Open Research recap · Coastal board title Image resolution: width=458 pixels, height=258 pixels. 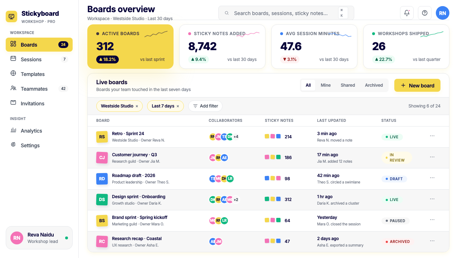[x=137, y=239]
